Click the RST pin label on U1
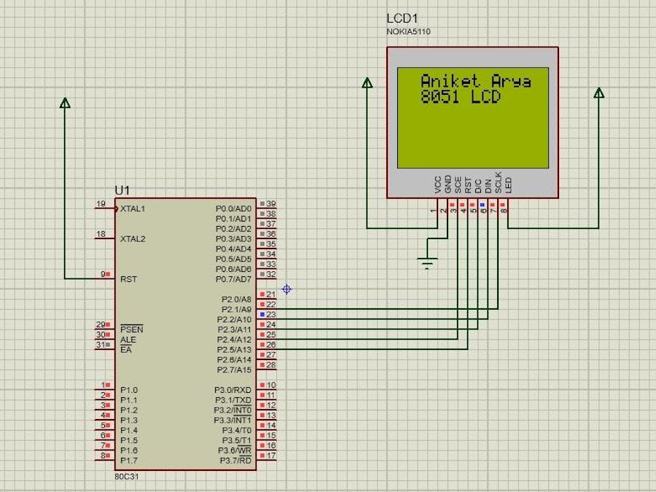656x492 pixels. pos(128,279)
